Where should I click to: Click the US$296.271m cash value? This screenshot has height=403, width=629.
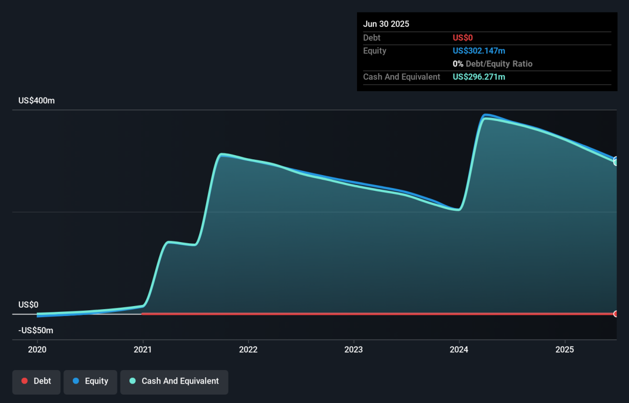point(479,77)
